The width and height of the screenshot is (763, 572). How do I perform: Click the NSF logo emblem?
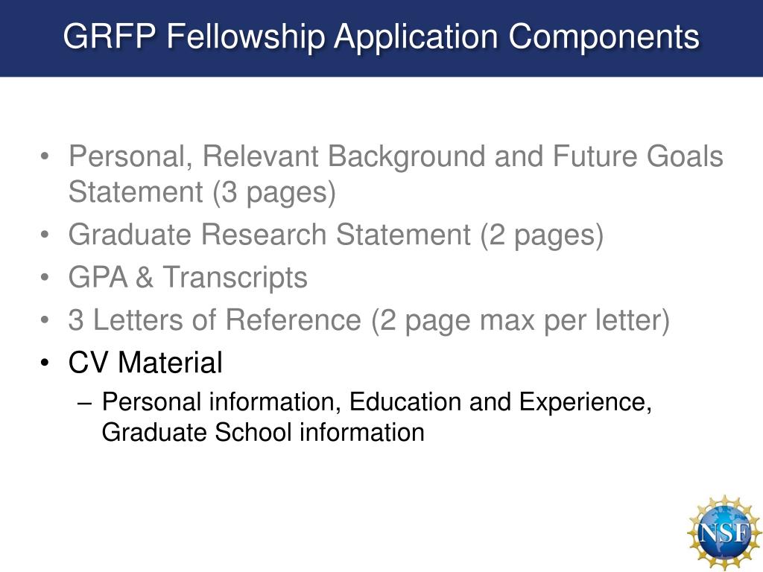click(x=724, y=533)
